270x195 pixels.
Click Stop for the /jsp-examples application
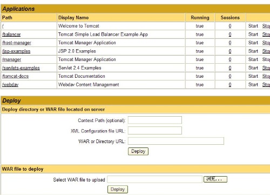(266, 51)
